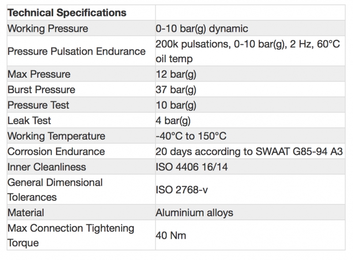The image size is (353, 260).
Task: Select the Pressure Test label
Action: [x=38, y=105]
